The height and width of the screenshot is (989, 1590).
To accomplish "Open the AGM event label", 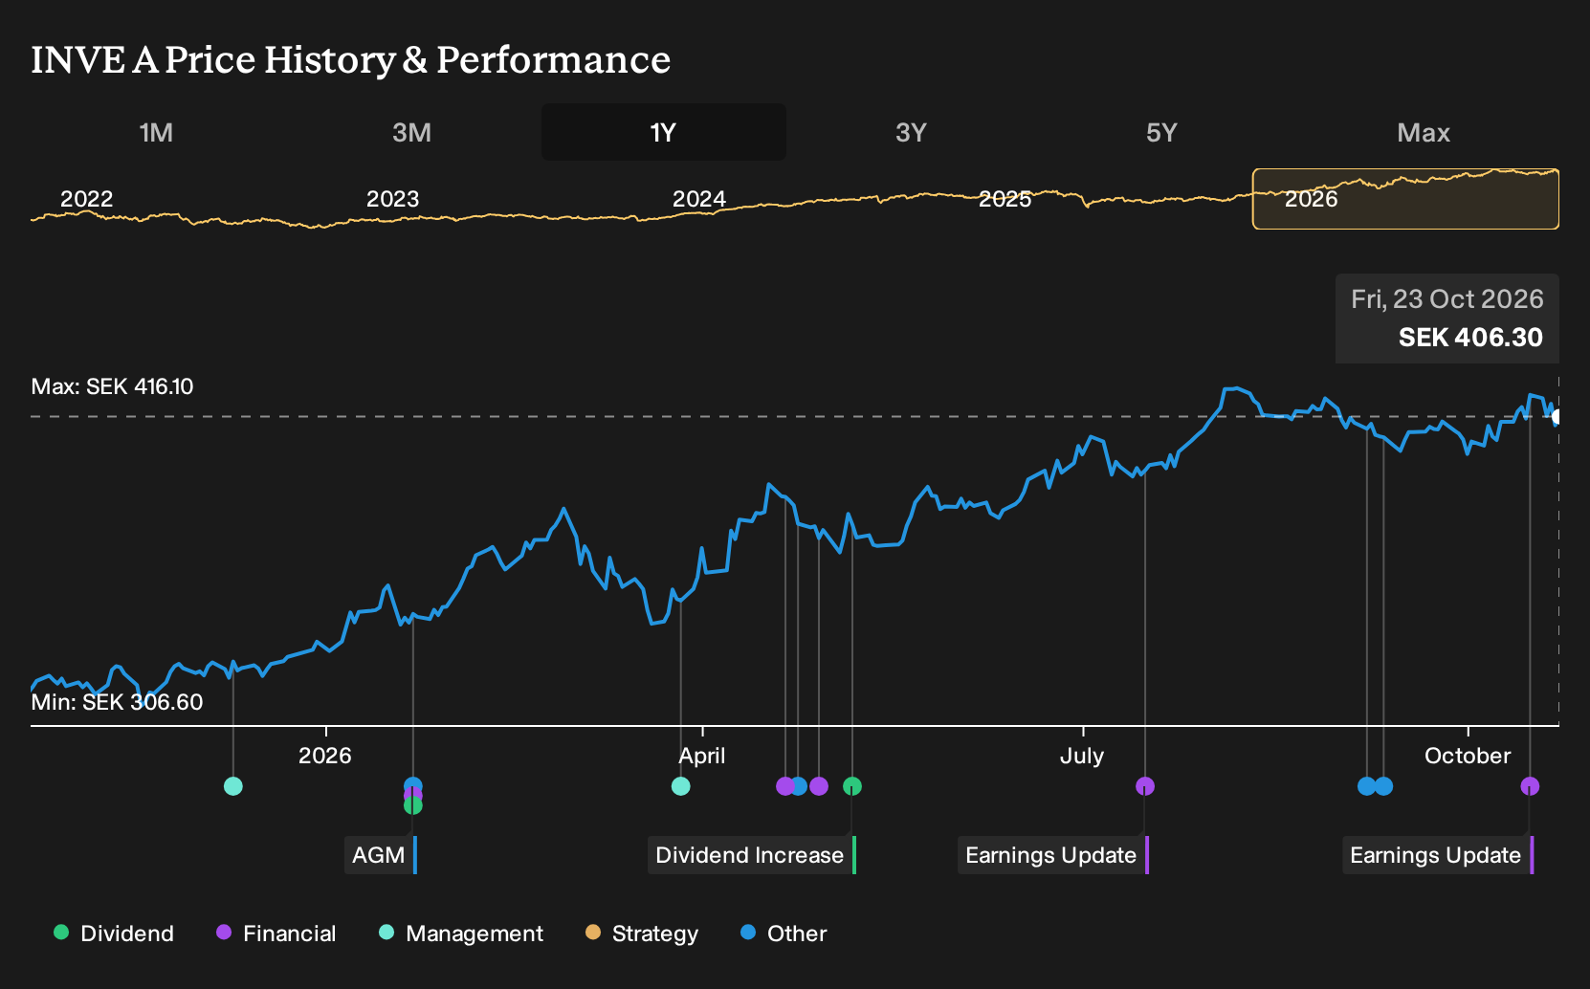I will pyautogui.click(x=381, y=855).
